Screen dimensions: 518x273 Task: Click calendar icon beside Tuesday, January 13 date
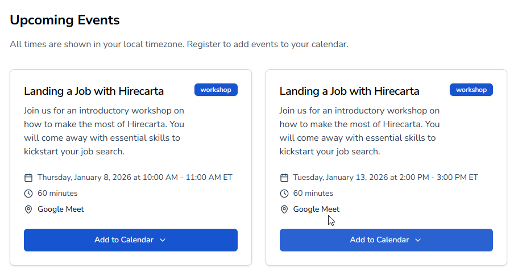pyautogui.click(x=284, y=178)
